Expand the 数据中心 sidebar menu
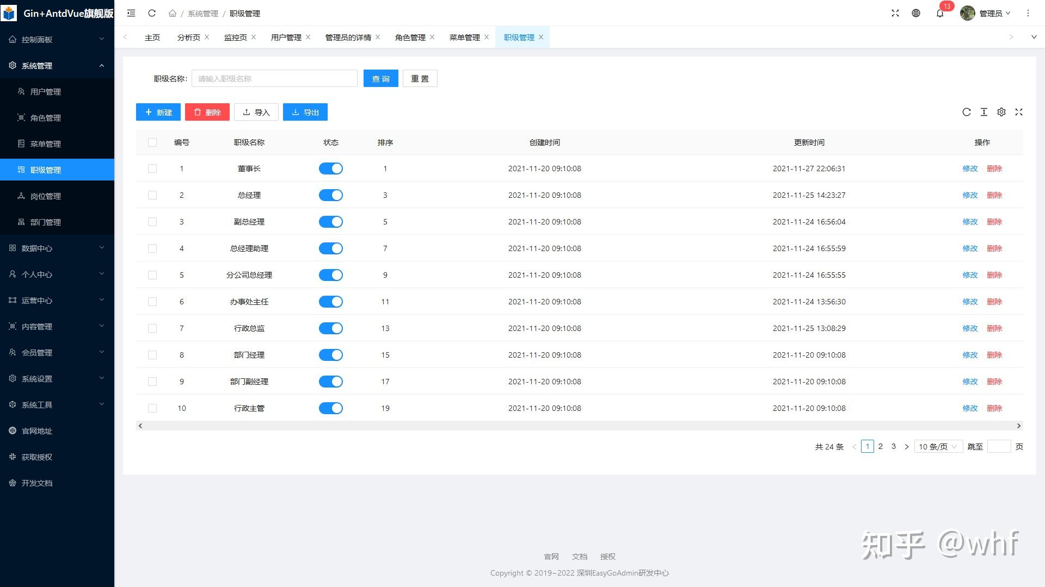The height and width of the screenshot is (587, 1045). [38, 248]
